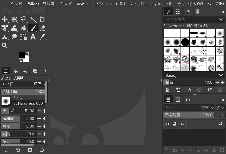The width and height of the screenshot is (226, 154).
Task: Pick the Free Select lasso tool
Action: (24, 20)
